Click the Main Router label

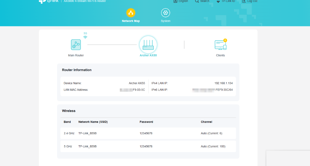(76, 55)
